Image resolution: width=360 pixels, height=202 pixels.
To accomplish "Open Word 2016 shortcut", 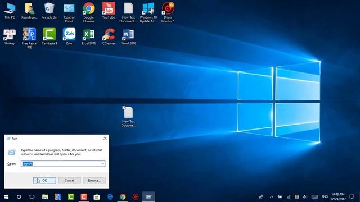I will [x=128, y=36].
